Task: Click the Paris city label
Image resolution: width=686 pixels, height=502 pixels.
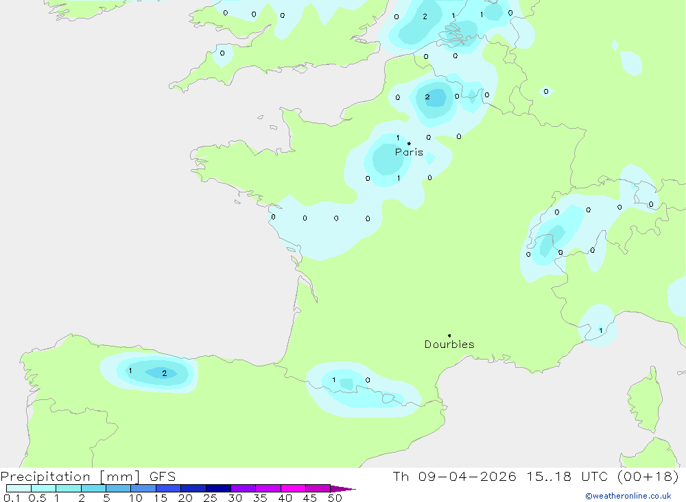Action: (409, 152)
